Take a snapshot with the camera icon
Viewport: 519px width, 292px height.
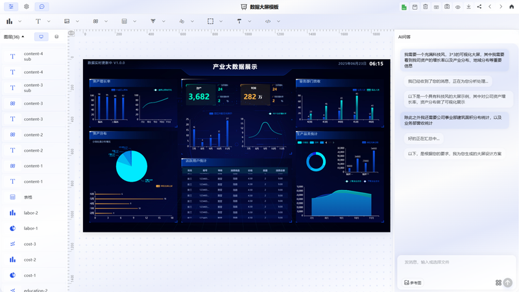click(447, 6)
